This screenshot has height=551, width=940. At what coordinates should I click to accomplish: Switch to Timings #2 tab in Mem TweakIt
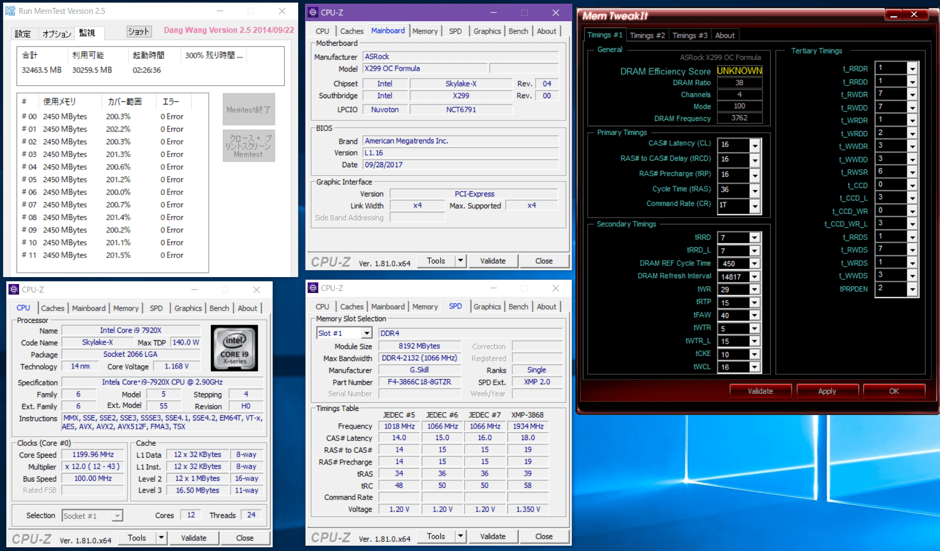647,35
